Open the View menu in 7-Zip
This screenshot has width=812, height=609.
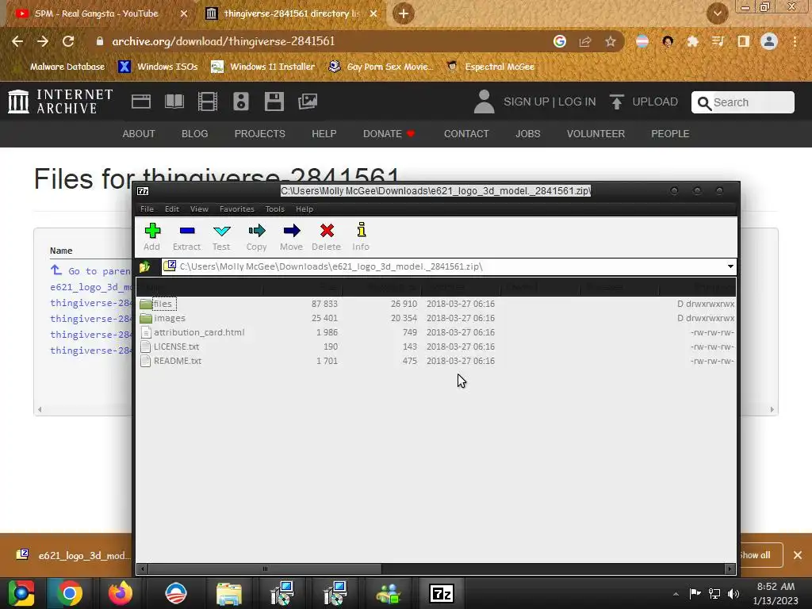tap(199, 209)
